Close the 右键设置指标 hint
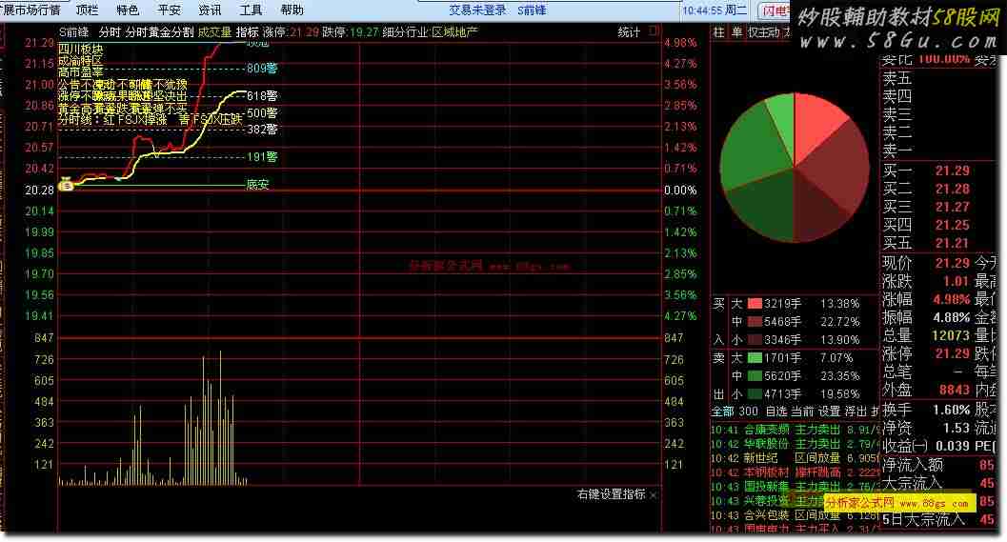Viewport: 1007px width, 542px height. [654, 495]
